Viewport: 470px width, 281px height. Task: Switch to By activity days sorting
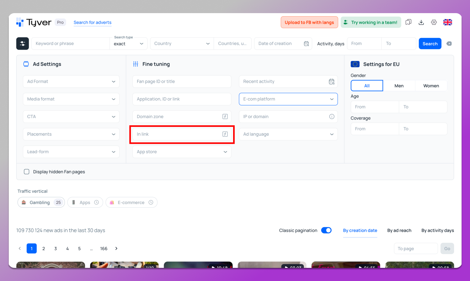coord(437,230)
